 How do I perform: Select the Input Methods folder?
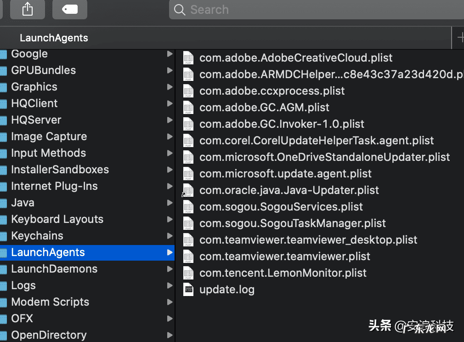click(49, 153)
